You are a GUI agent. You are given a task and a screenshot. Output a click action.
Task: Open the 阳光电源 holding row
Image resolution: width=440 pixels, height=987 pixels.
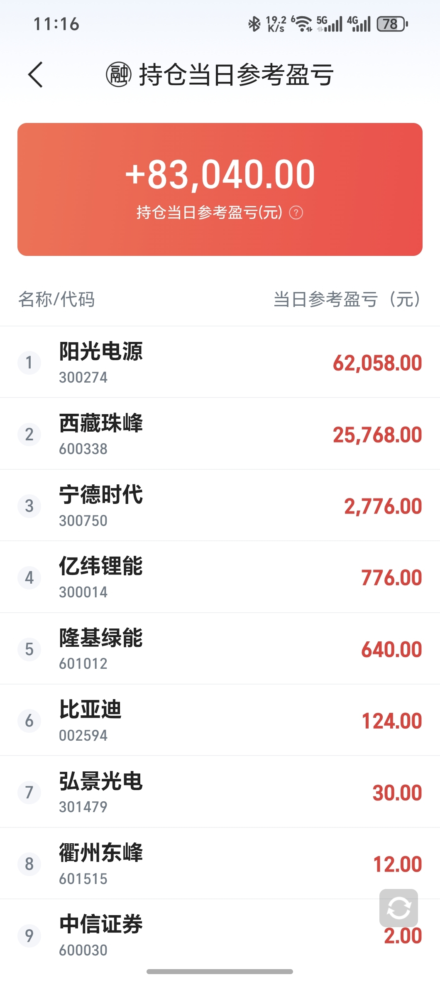pos(220,362)
